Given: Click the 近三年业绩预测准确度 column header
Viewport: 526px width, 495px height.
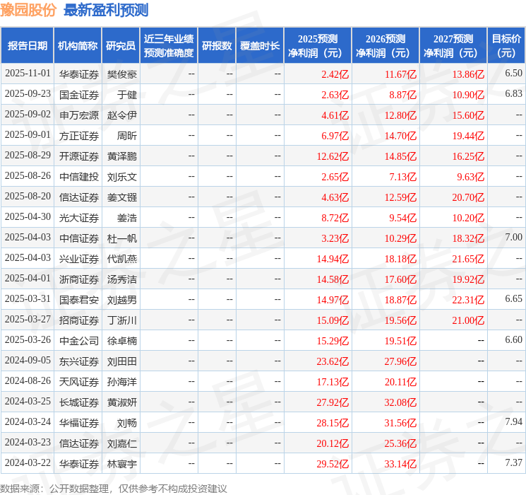Looking at the screenshot, I should [x=168, y=45].
